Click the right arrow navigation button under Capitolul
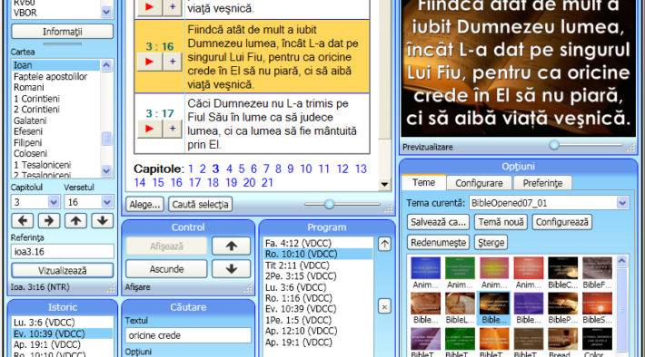This screenshot has height=357, width=645. coord(49,221)
